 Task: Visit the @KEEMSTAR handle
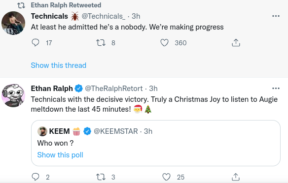[116, 131]
